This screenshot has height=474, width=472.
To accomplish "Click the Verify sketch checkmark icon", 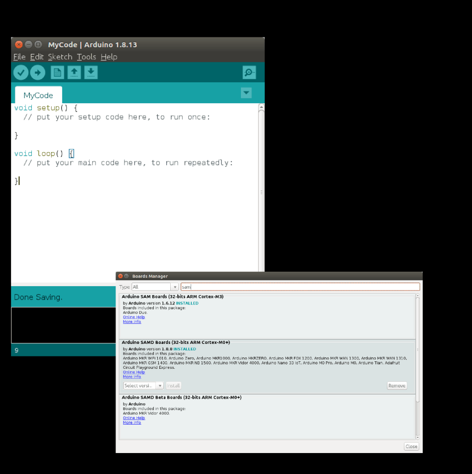I will pyautogui.click(x=21, y=73).
